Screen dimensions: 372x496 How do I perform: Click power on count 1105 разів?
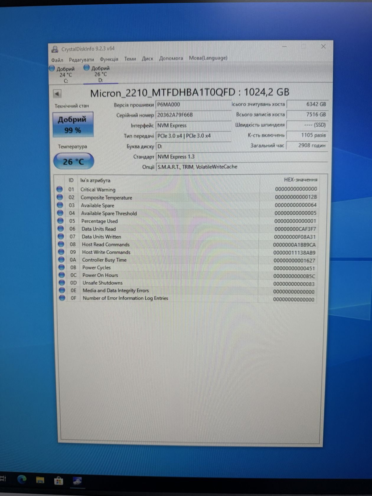point(307,135)
